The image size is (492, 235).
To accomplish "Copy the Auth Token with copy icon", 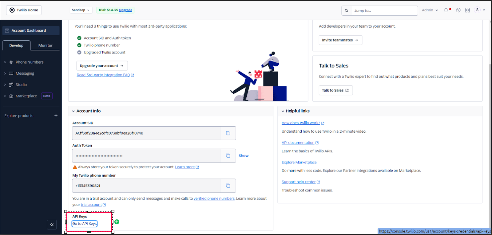I will [x=228, y=156].
